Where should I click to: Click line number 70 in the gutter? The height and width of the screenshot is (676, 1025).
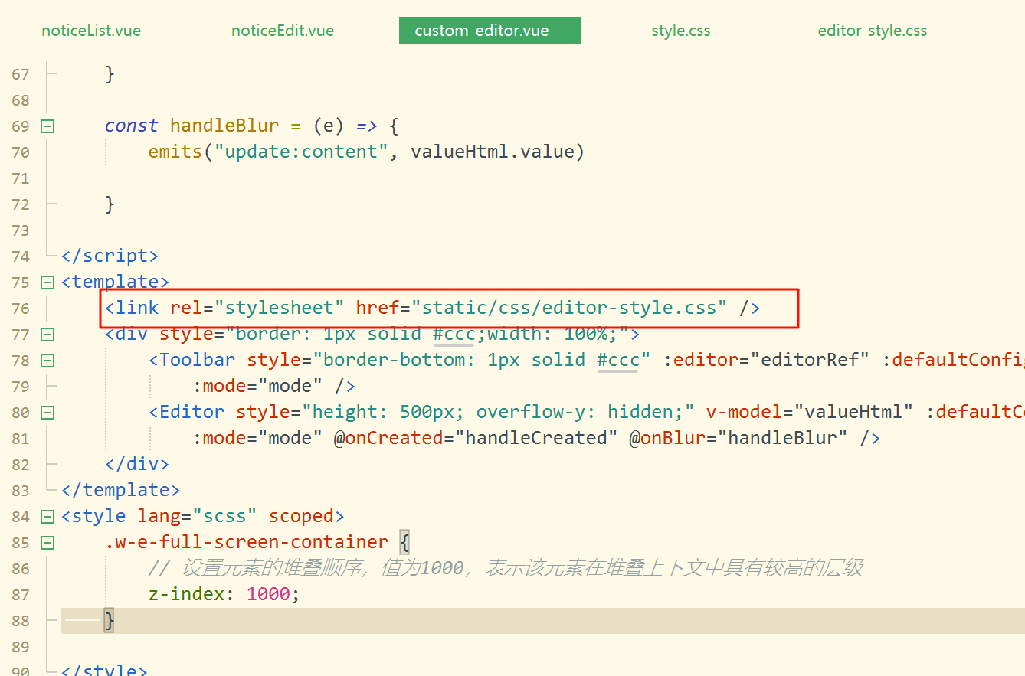(x=21, y=152)
